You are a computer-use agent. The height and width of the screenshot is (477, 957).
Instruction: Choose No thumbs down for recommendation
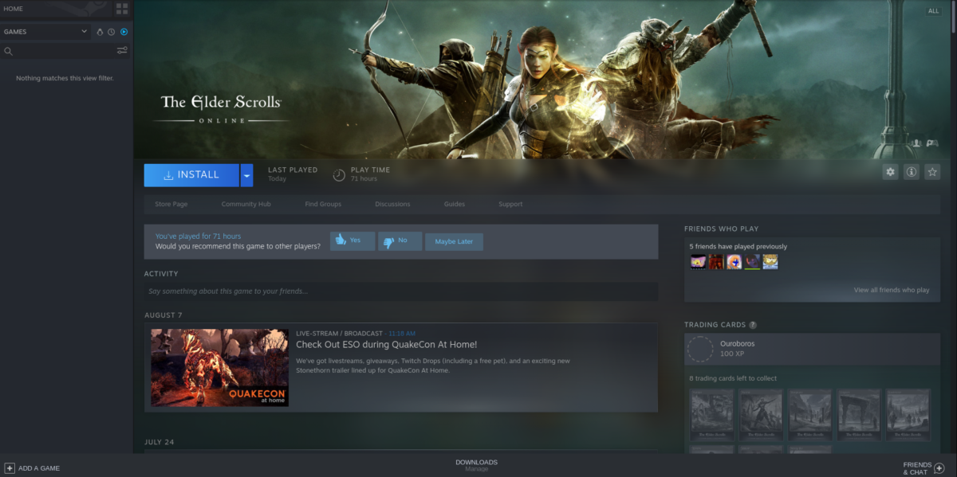coord(399,240)
